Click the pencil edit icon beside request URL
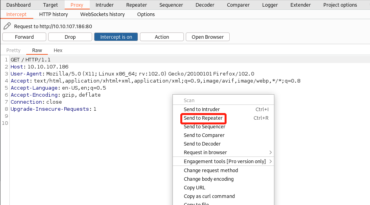Screen dimensions: 370x205 (x=7, y=26)
